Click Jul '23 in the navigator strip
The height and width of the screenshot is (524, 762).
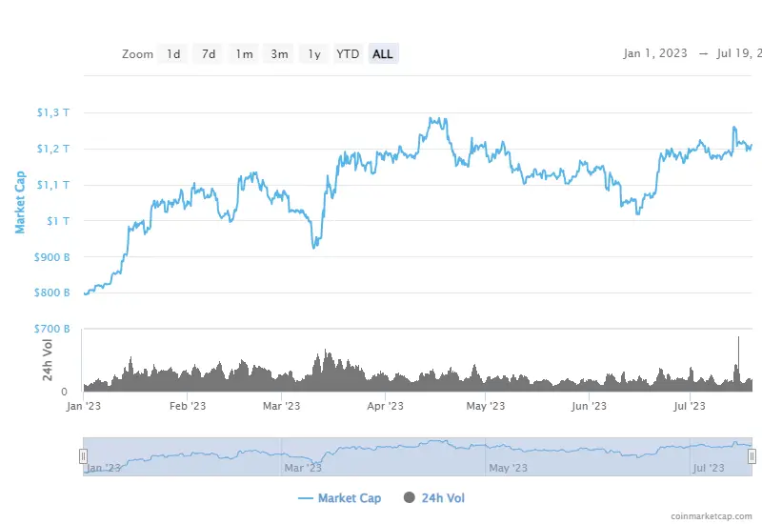pos(709,468)
